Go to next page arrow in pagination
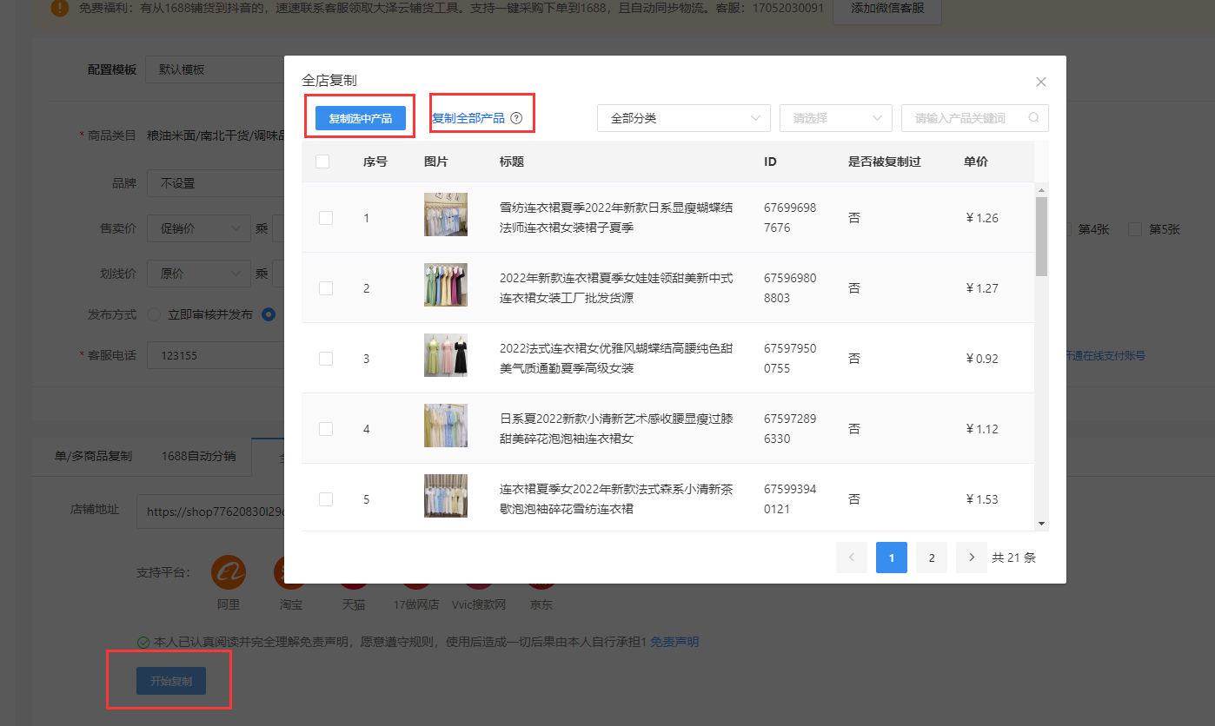This screenshot has width=1215, height=726. tap(972, 558)
